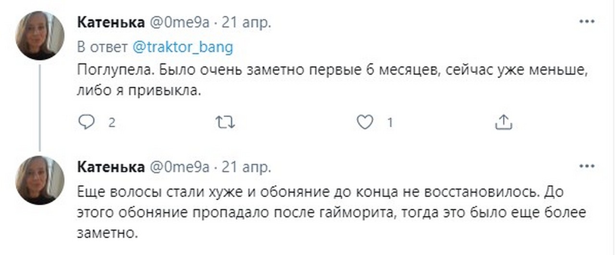Open more options menu on Еще волосы tweet
615x255 pixels.
click(587, 166)
